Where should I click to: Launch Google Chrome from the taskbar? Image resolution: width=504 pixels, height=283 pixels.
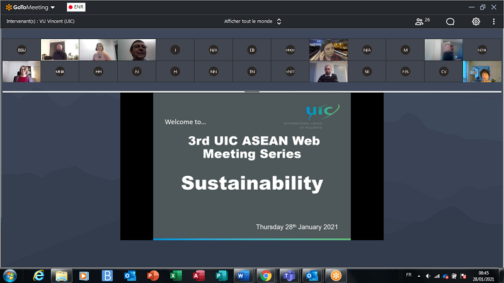pyautogui.click(x=266, y=275)
